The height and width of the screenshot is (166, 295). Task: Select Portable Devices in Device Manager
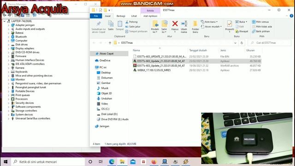[25, 91]
